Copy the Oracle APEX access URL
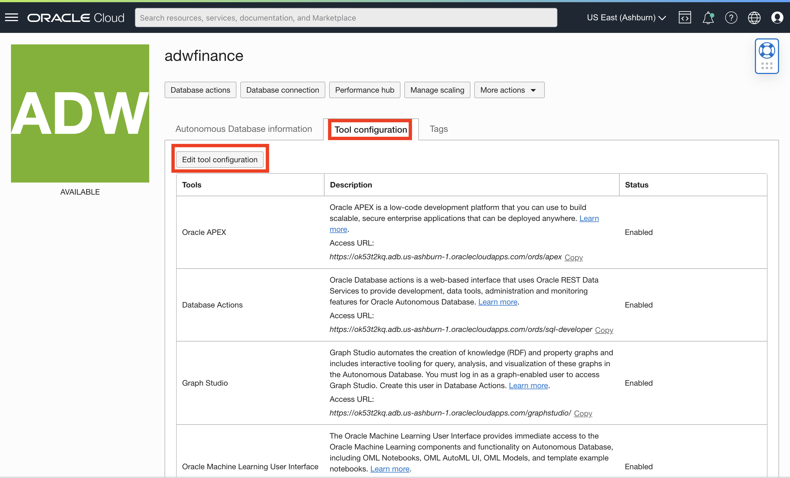790x478 pixels. click(574, 257)
